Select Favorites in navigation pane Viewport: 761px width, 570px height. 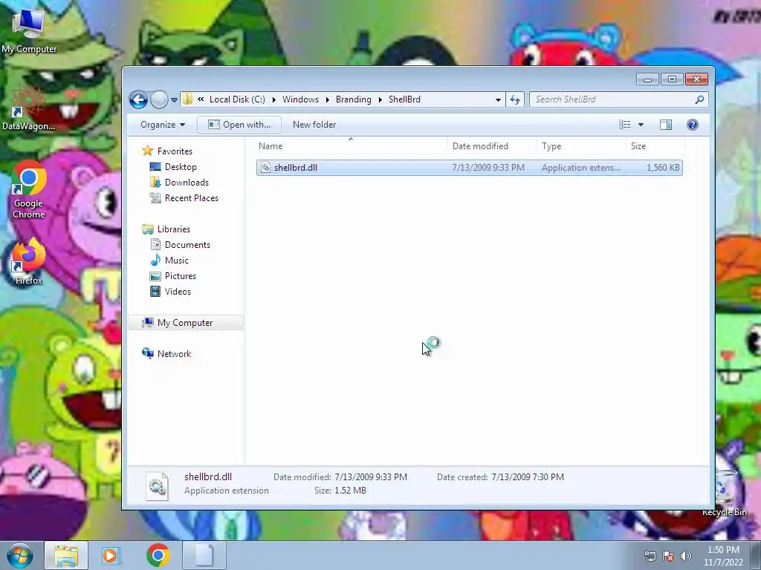point(175,151)
